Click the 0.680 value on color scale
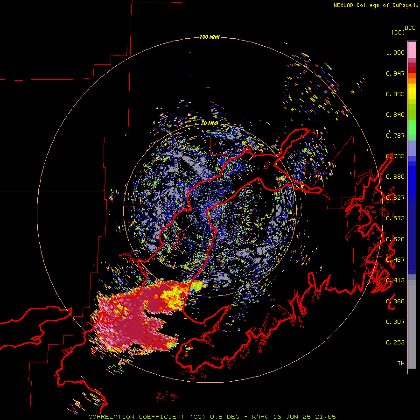 coord(395,177)
